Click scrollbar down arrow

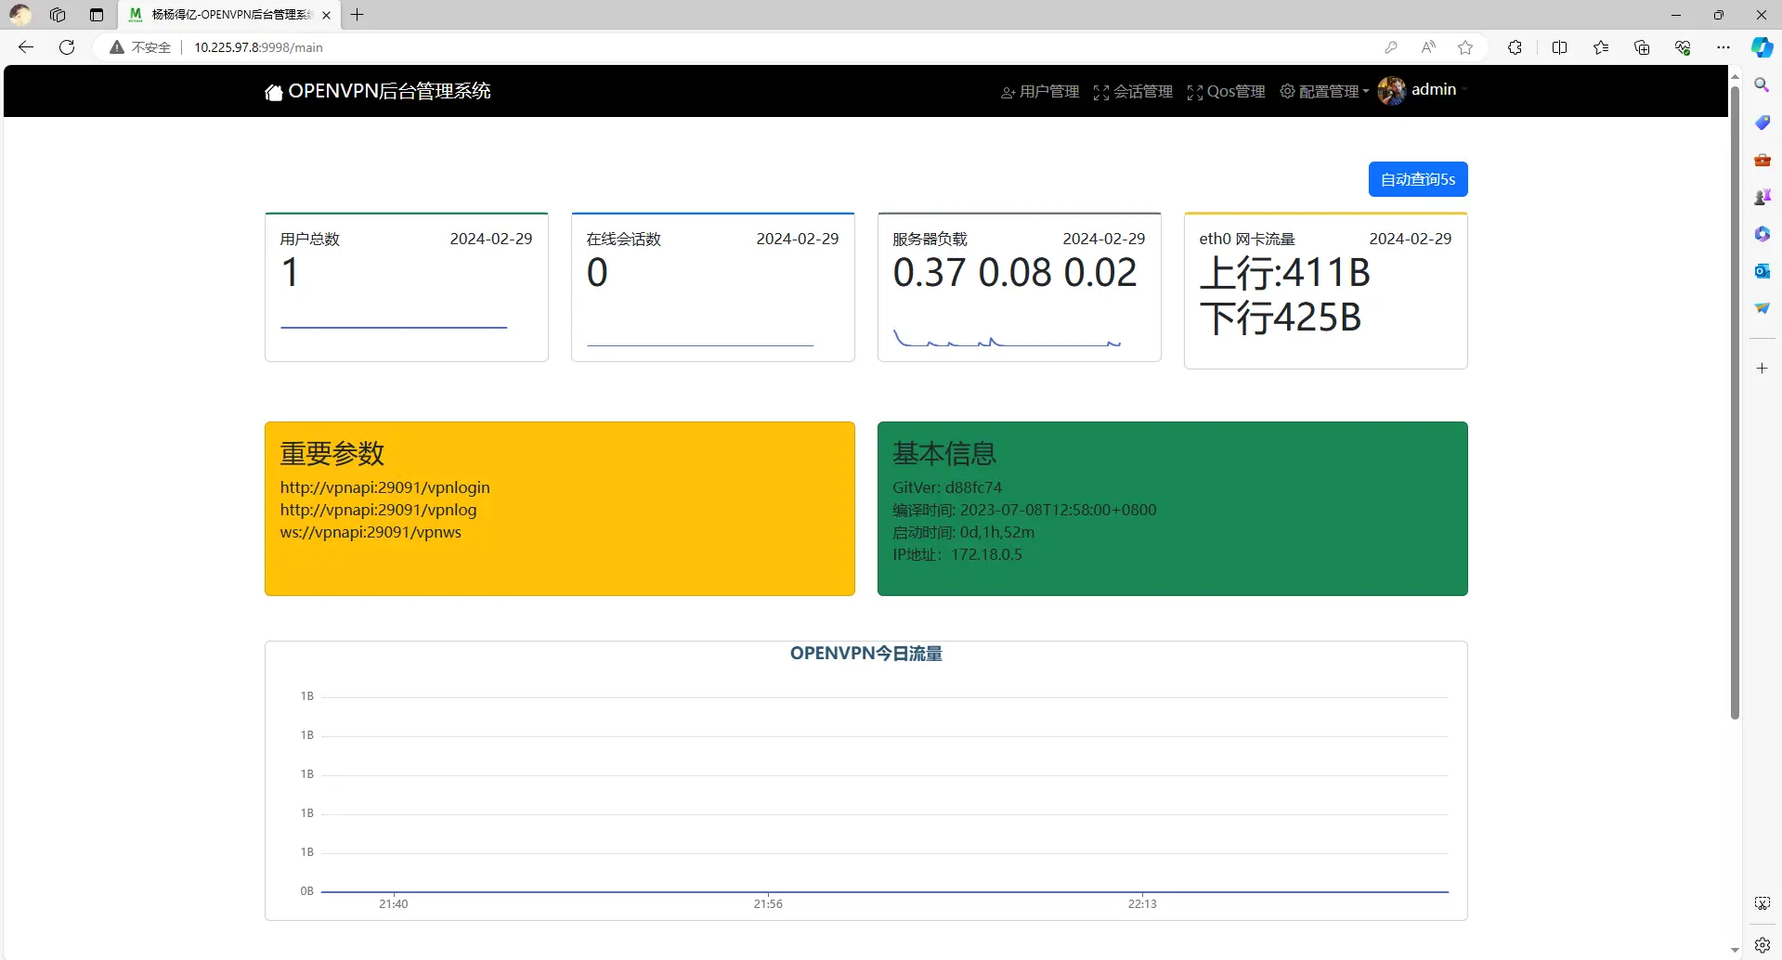[1735, 951]
